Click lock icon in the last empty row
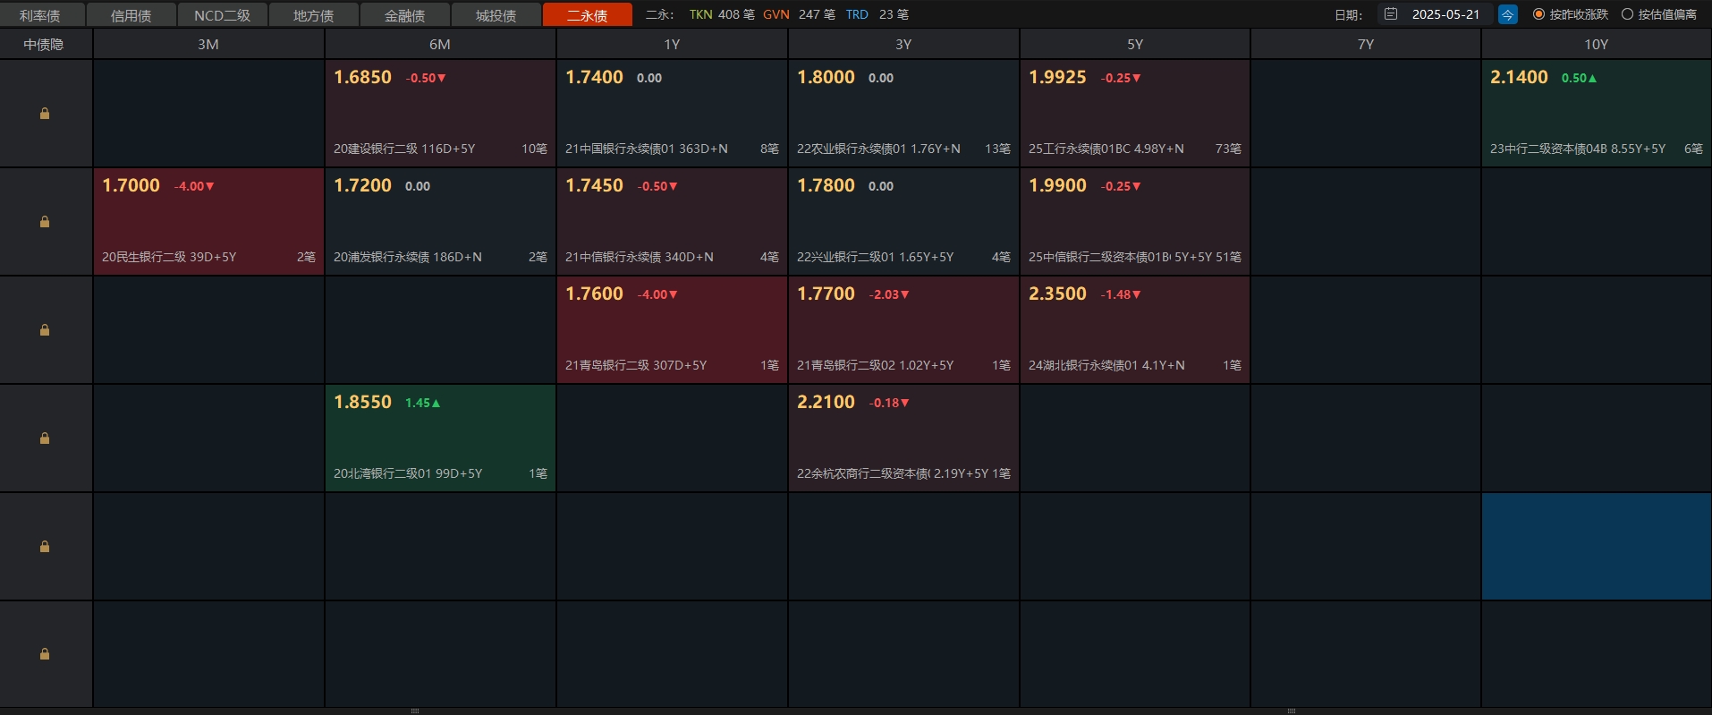 point(45,654)
